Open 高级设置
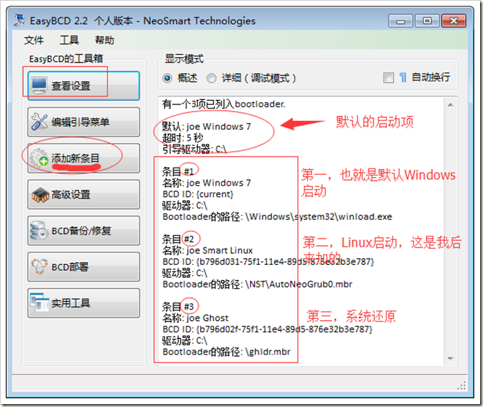The height and width of the screenshot is (407, 483). pos(83,194)
